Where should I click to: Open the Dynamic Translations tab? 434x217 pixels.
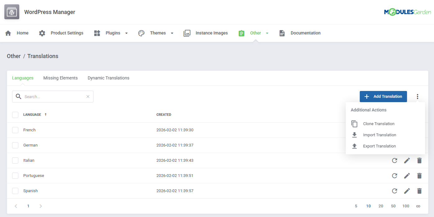(108, 78)
